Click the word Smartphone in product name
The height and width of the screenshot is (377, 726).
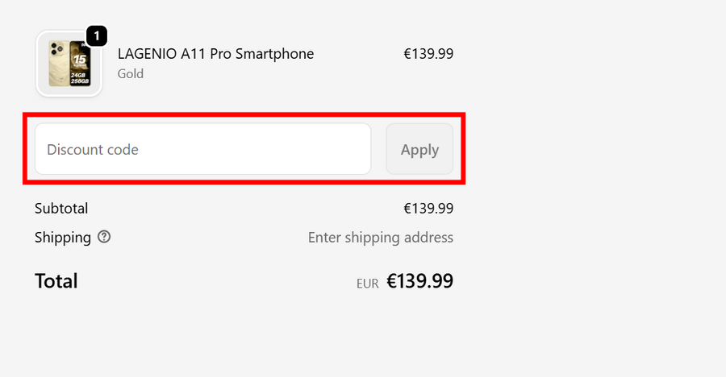point(274,54)
